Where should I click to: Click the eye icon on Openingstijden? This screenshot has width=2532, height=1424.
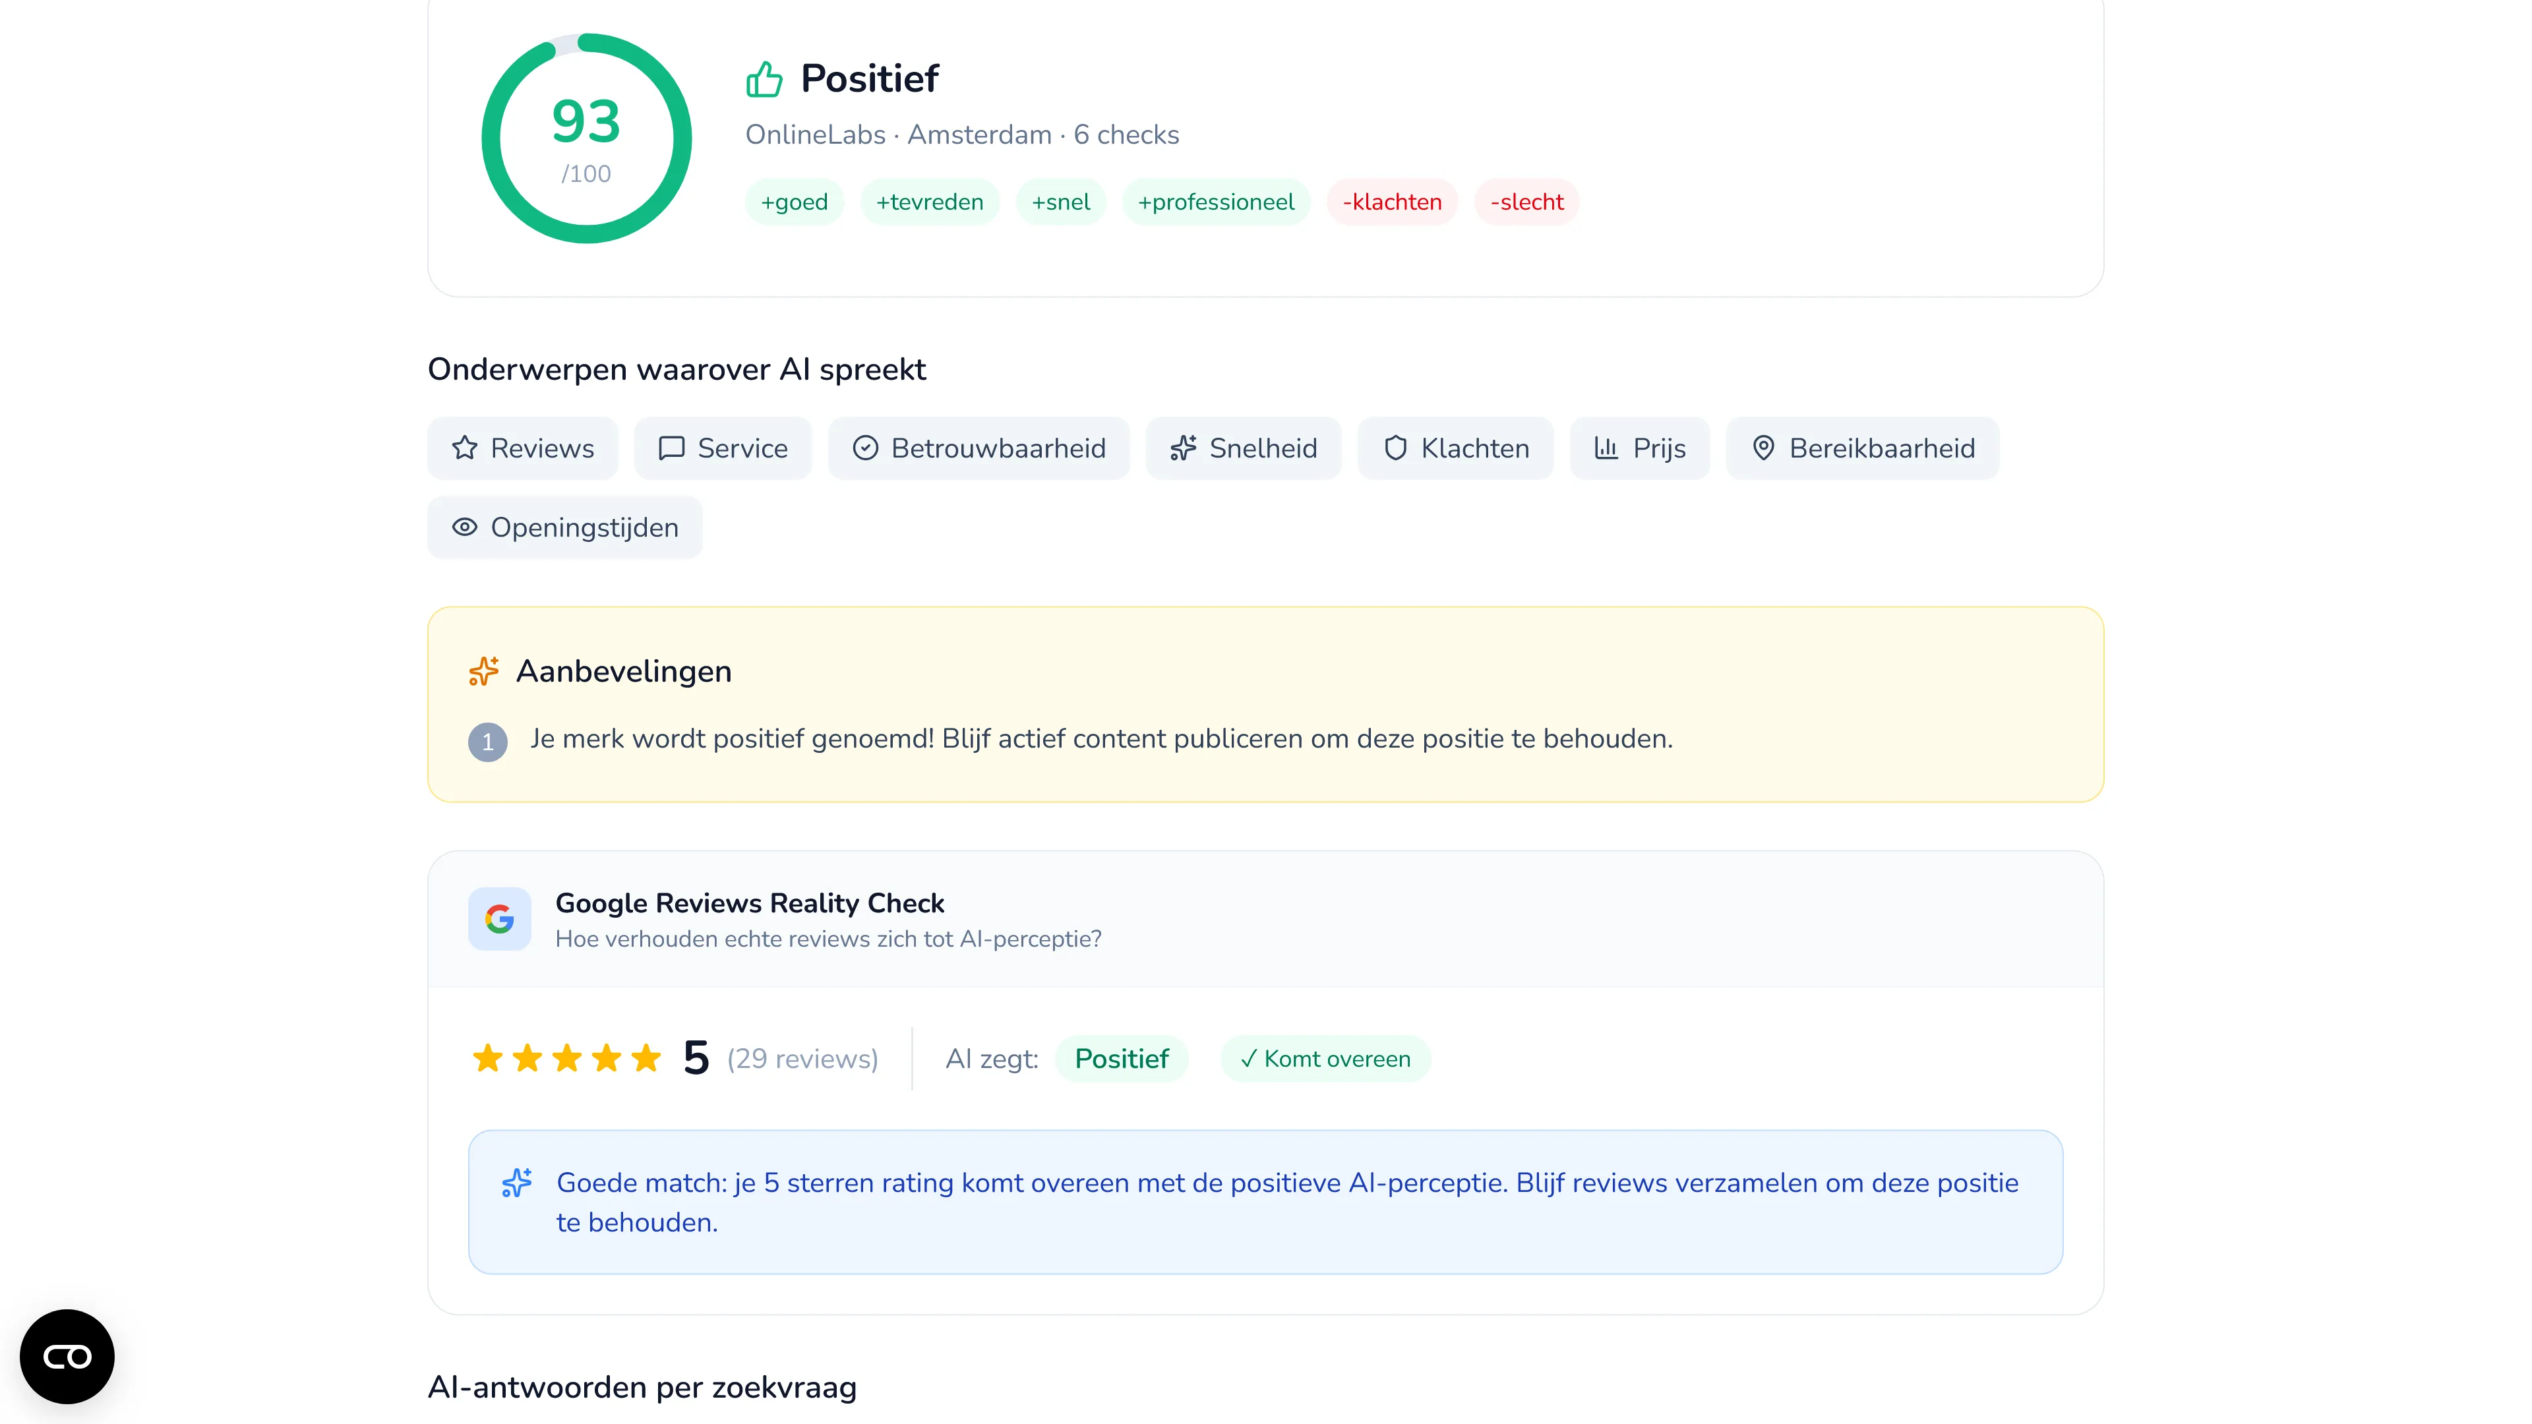tap(465, 527)
